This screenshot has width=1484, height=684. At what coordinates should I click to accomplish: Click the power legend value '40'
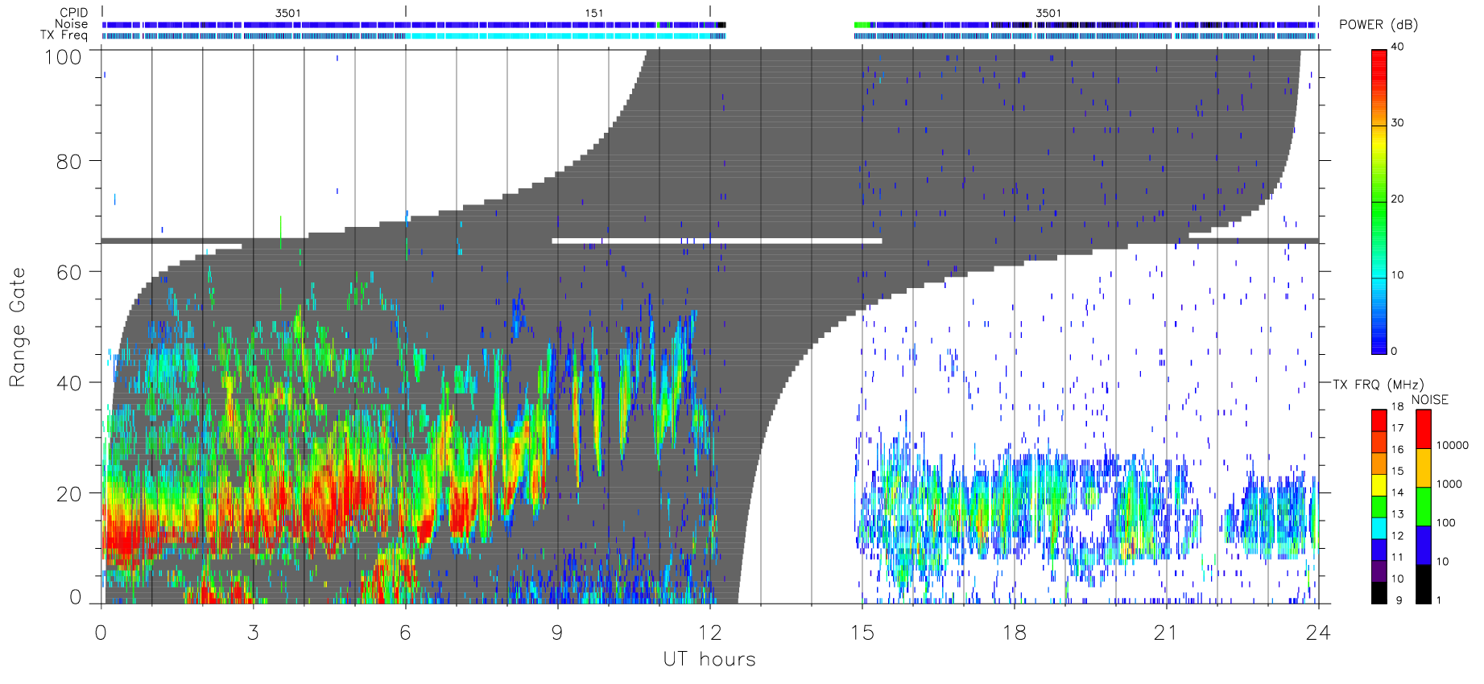pyautogui.click(x=1397, y=47)
